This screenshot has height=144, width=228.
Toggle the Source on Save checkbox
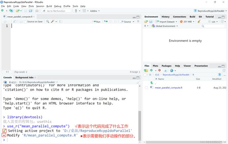pos(25,21)
